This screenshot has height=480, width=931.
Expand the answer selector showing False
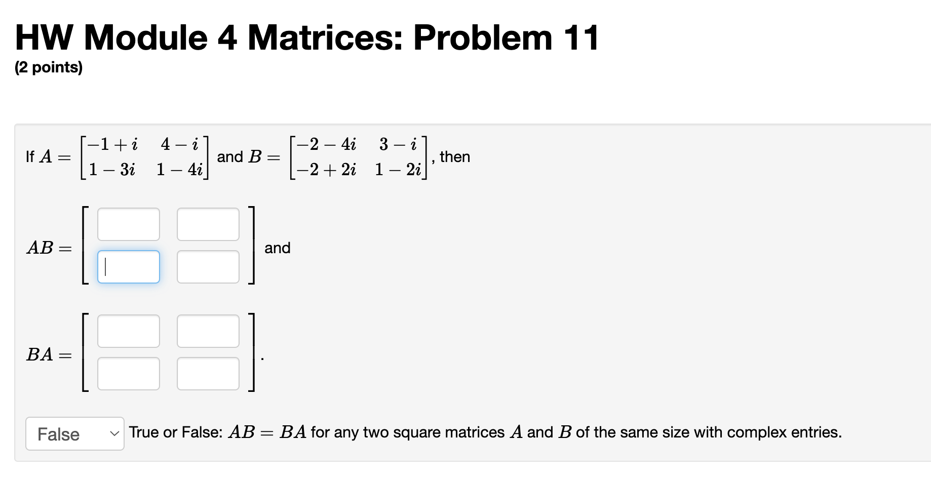click(74, 434)
